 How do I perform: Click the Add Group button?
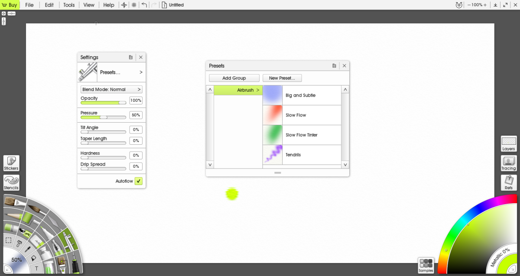pyautogui.click(x=234, y=78)
